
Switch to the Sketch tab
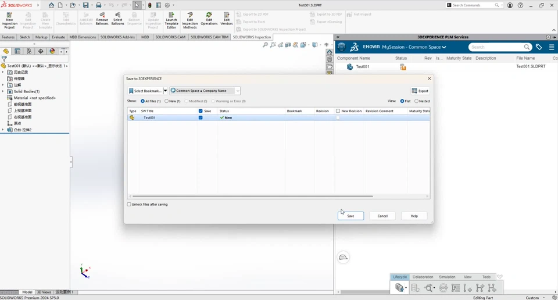[24, 37]
